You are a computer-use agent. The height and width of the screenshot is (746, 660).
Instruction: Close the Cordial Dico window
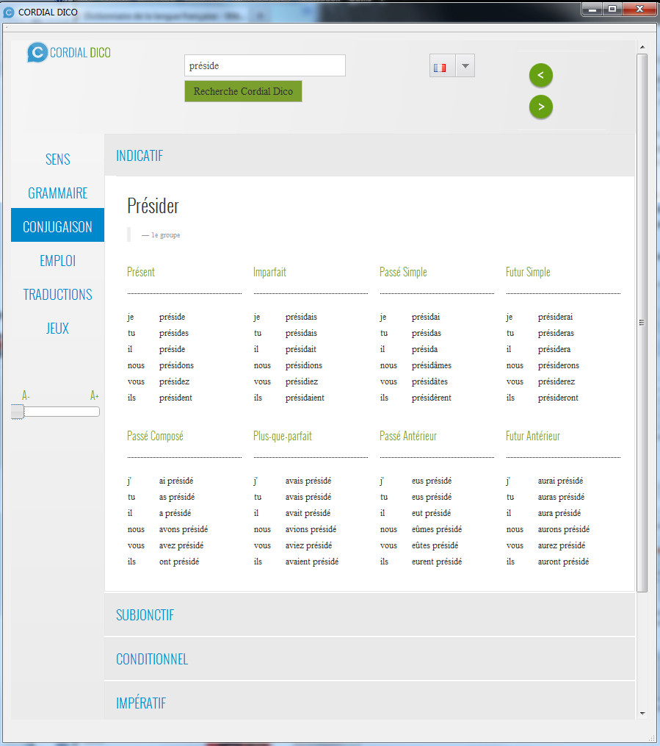point(639,9)
